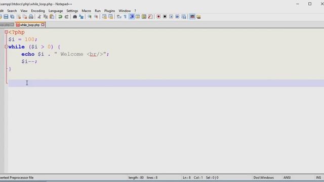Click the highlighted empty line 8
Image resolution: width=324 pixels, height=182 pixels.
pos(166,83)
